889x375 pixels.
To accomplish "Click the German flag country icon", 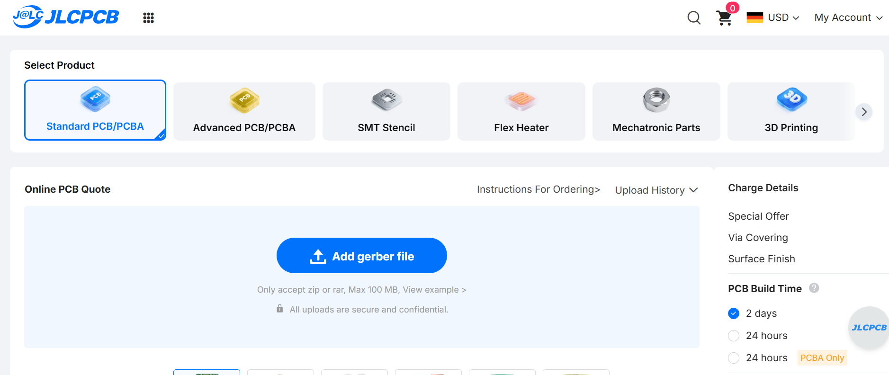I will [754, 18].
